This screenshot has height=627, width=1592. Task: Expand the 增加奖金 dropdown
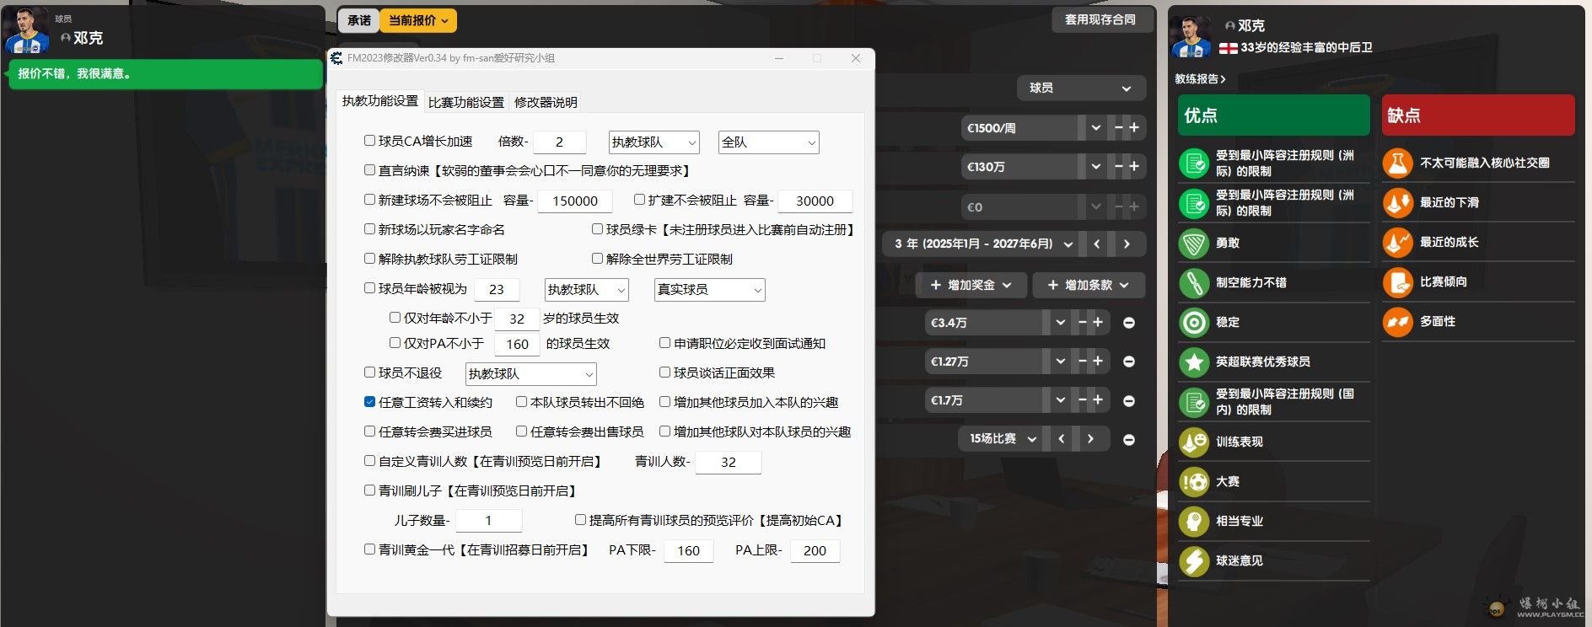click(x=971, y=286)
